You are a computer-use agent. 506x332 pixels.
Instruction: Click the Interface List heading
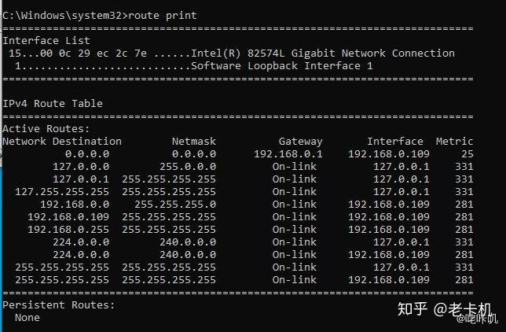(46, 40)
